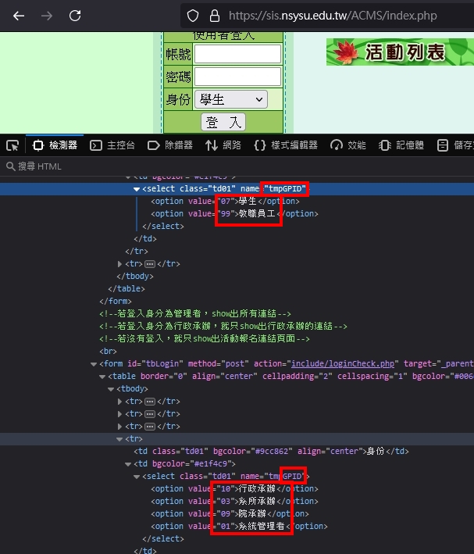Go back with the browser back arrow
Screen dimensions: 474x554
tap(19, 16)
